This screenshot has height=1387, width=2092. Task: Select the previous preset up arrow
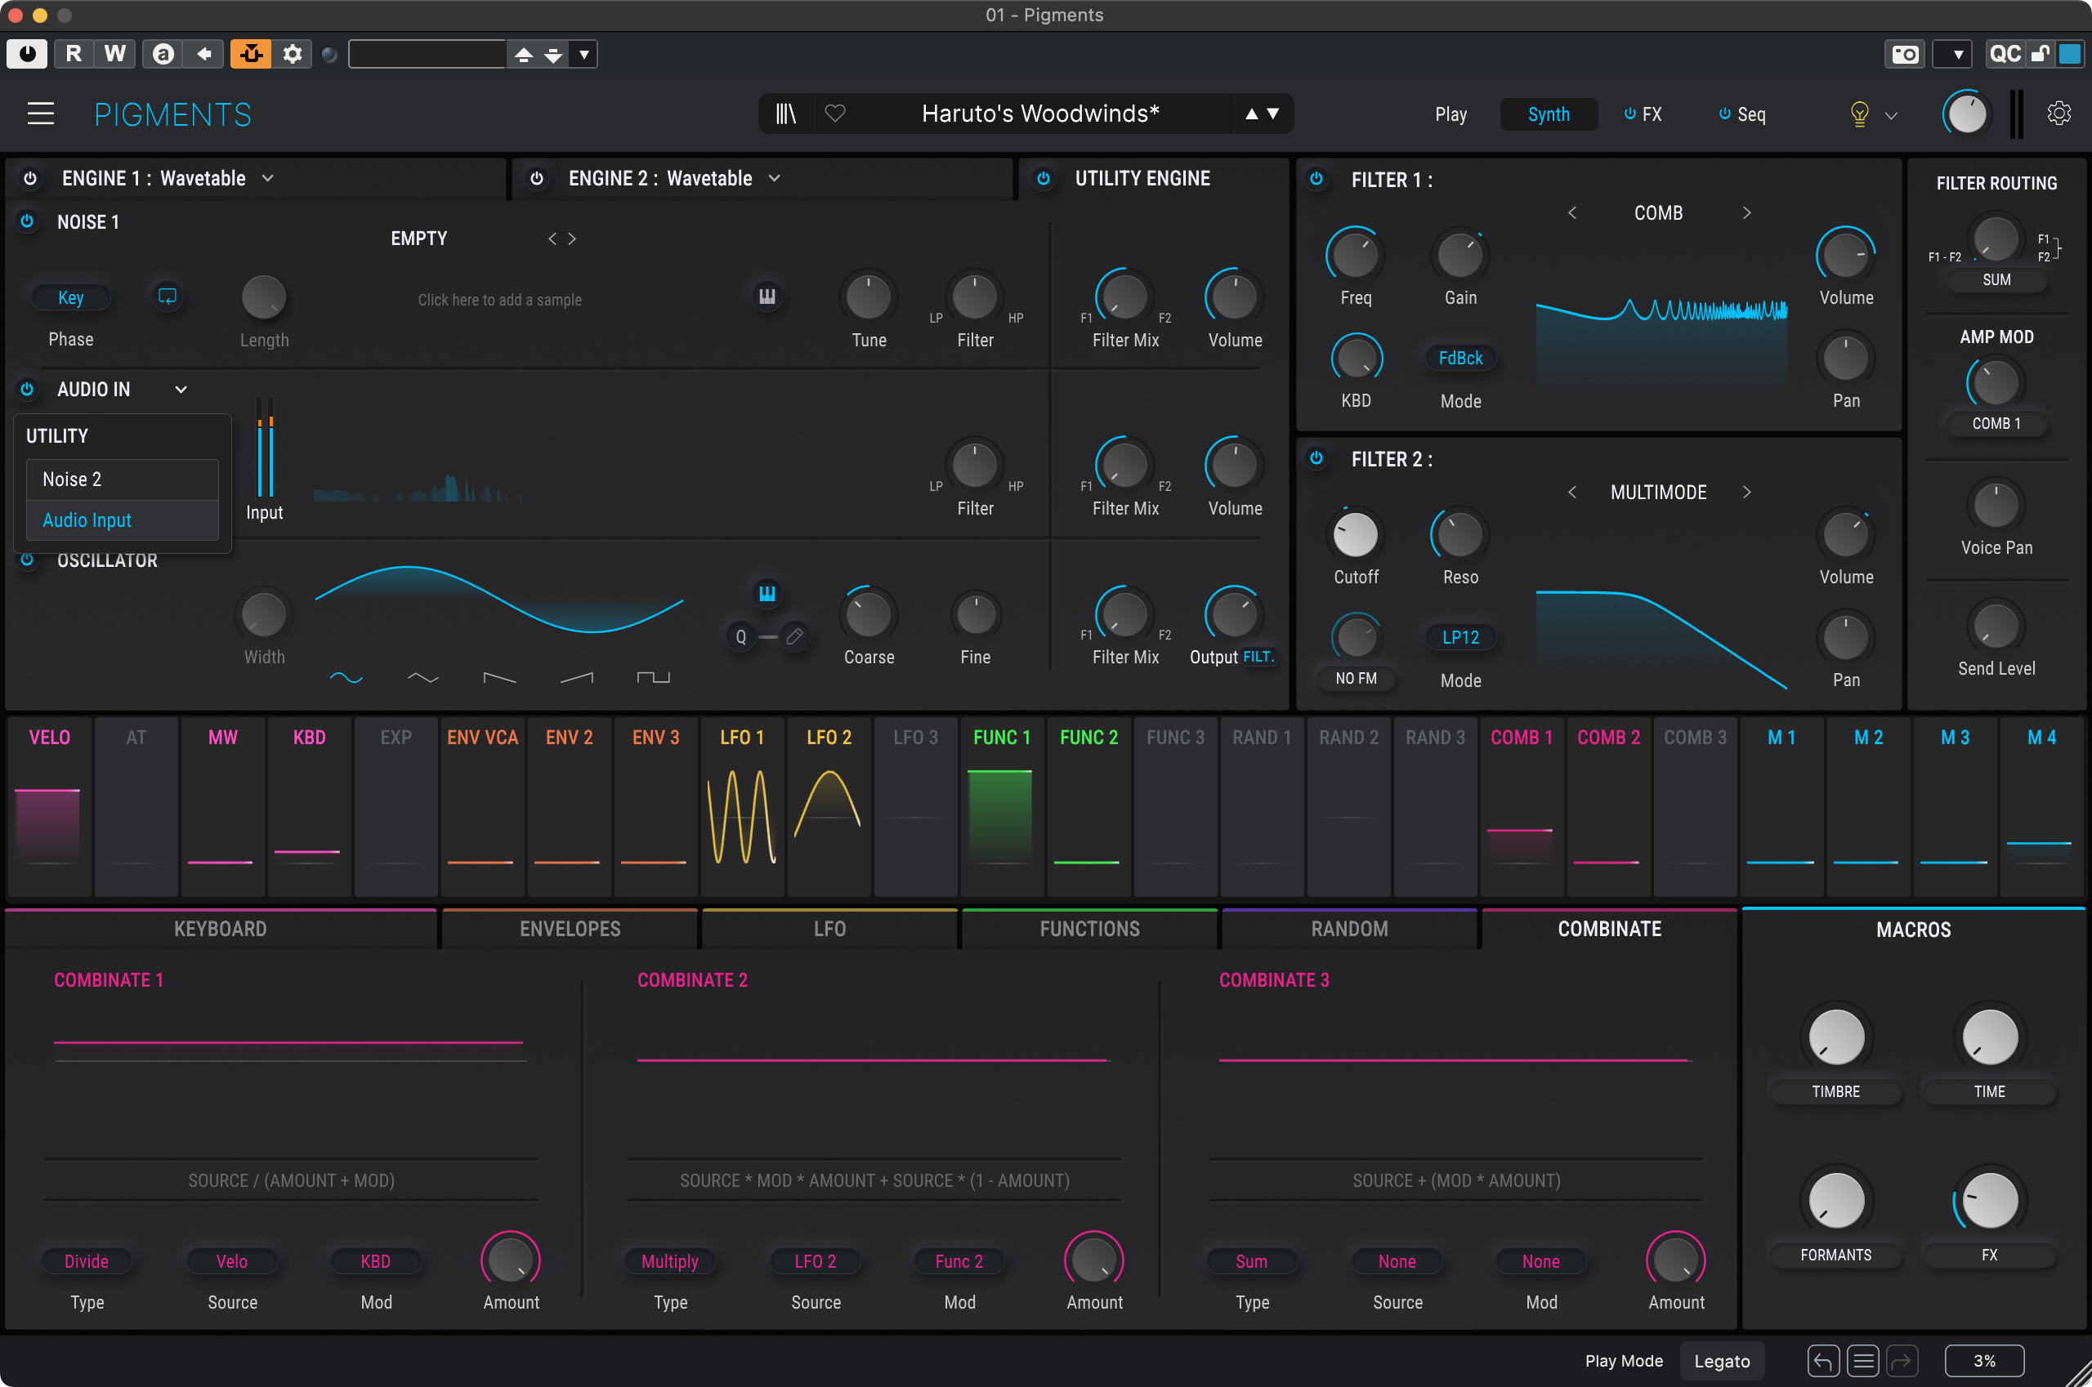(1251, 114)
